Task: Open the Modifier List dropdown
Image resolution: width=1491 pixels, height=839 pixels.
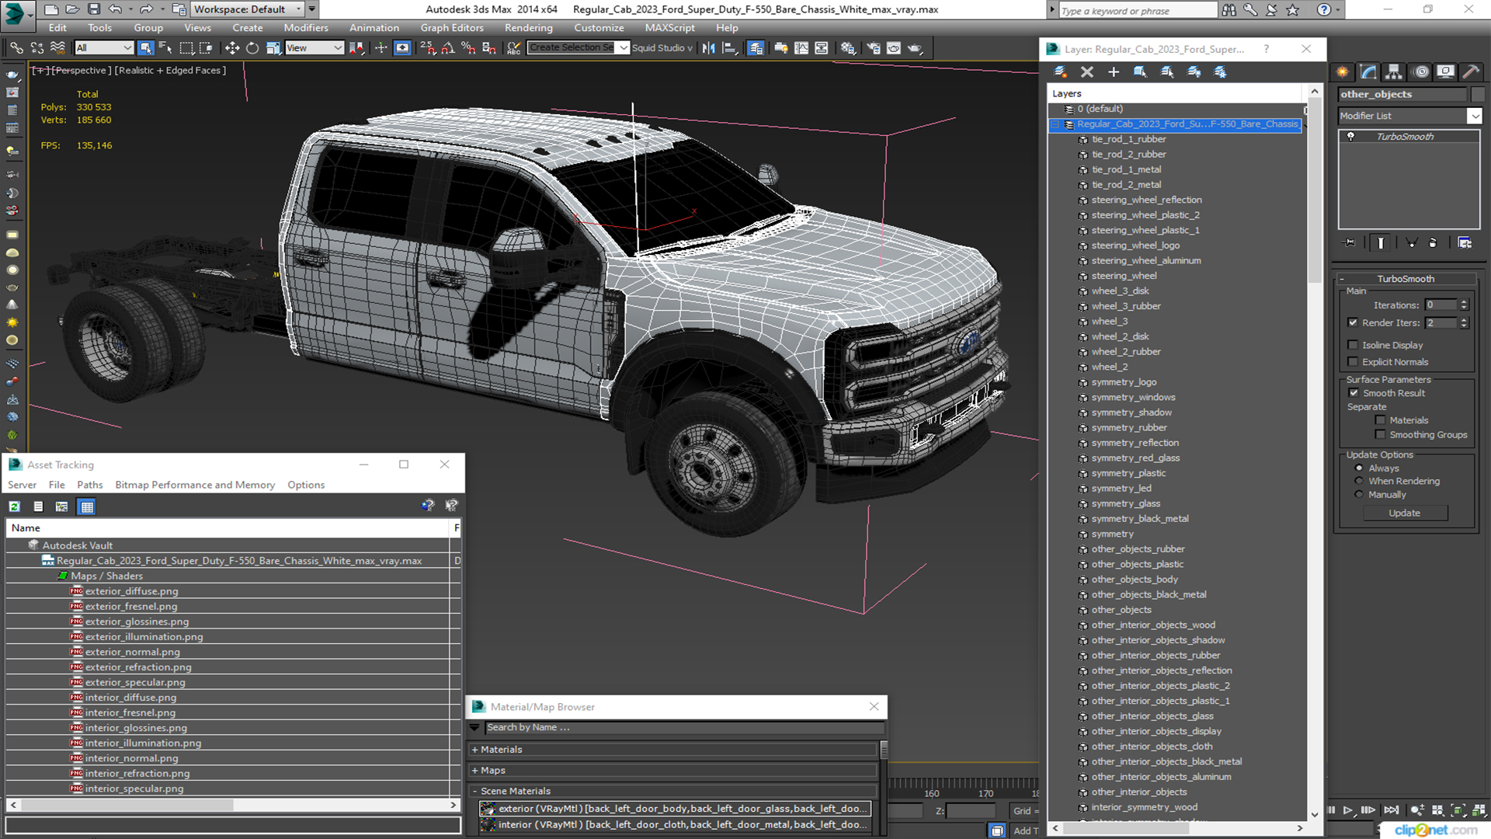Action: [x=1474, y=116]
